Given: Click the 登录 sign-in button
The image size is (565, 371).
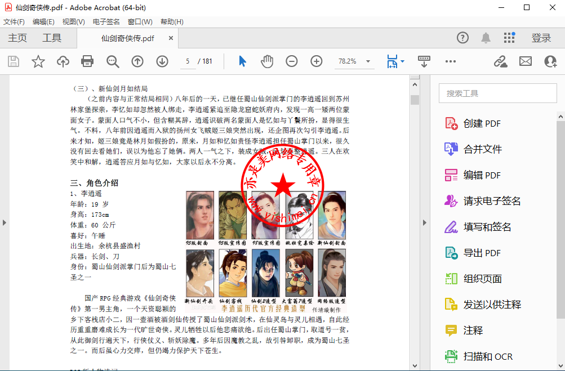Looking at the screenshot, I should coord(541,38).
